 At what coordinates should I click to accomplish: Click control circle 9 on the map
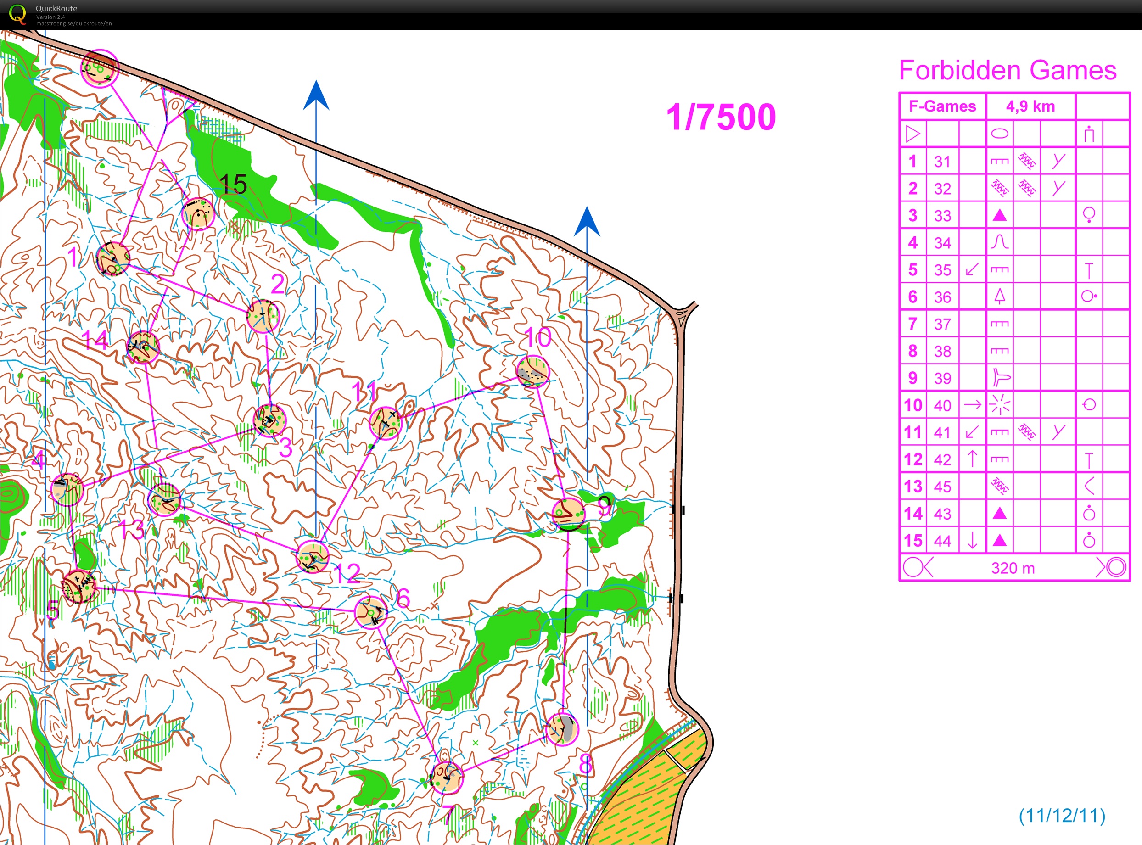click(568, 514)
